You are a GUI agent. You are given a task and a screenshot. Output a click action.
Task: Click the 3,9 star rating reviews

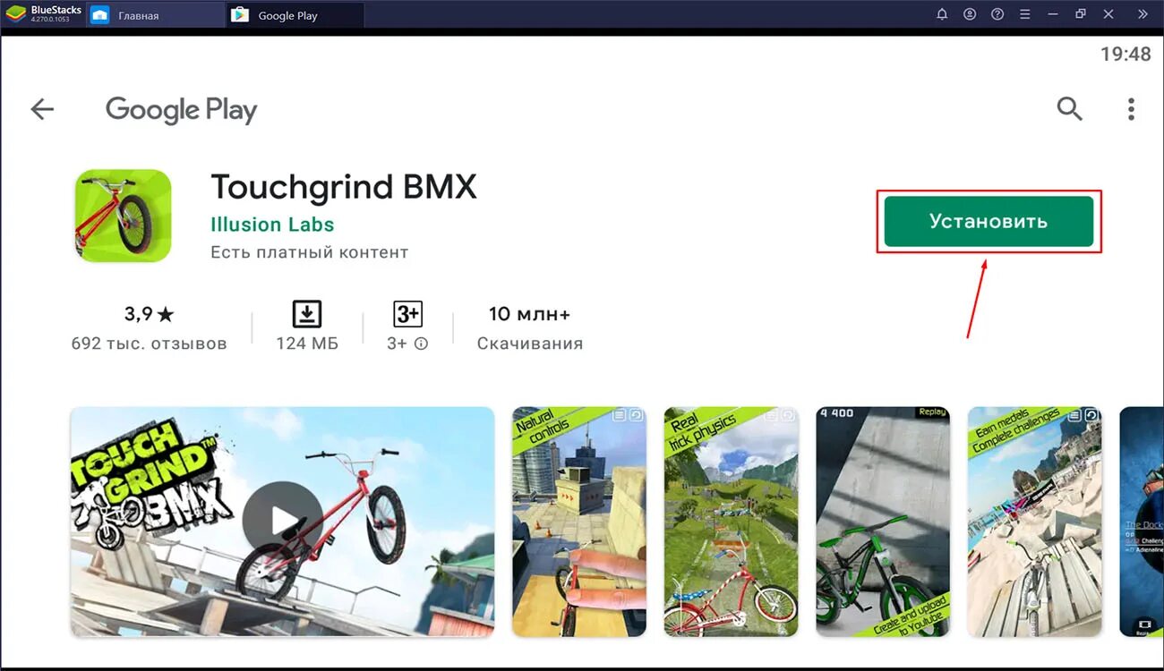tap(149, 327)
